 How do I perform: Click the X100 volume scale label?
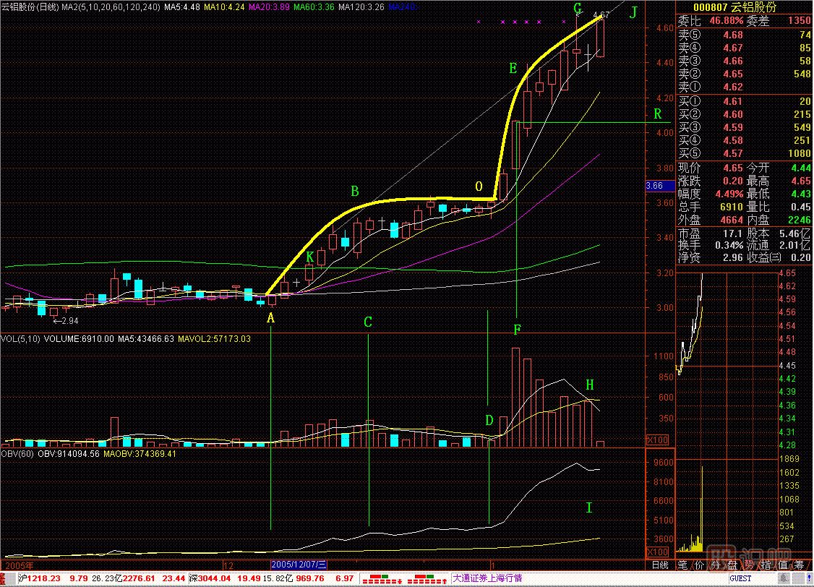[x=656, y=440]
